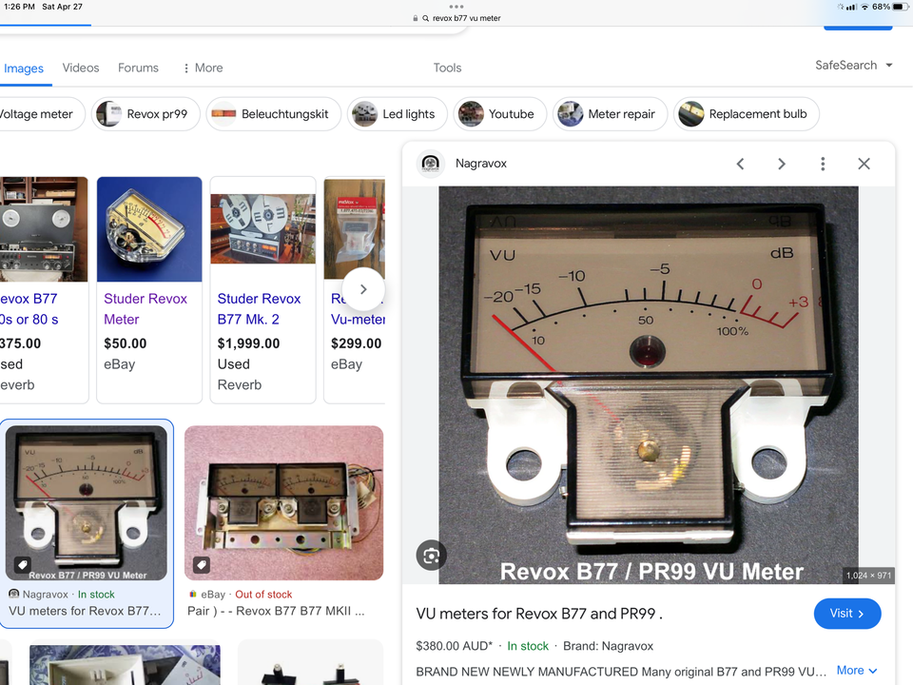Select the Replacement bulb filter chip
Screen dimensions: 913x685
(747, 114)
